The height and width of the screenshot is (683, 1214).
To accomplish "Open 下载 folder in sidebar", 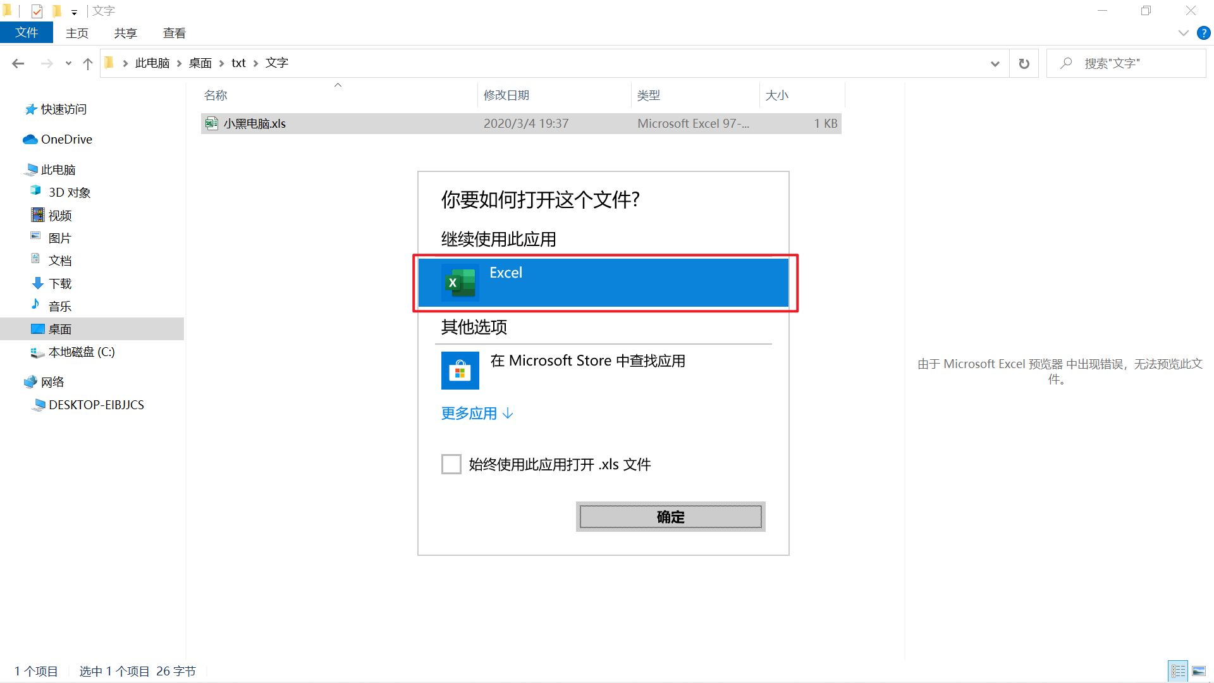I will 60,283.
